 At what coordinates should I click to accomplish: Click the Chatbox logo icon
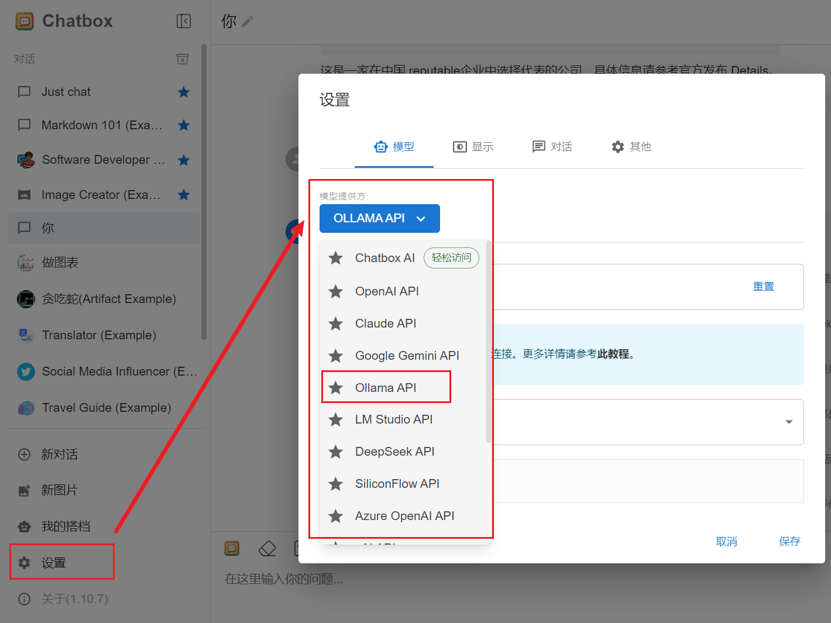pyautogui.click(x=25, y=22)
